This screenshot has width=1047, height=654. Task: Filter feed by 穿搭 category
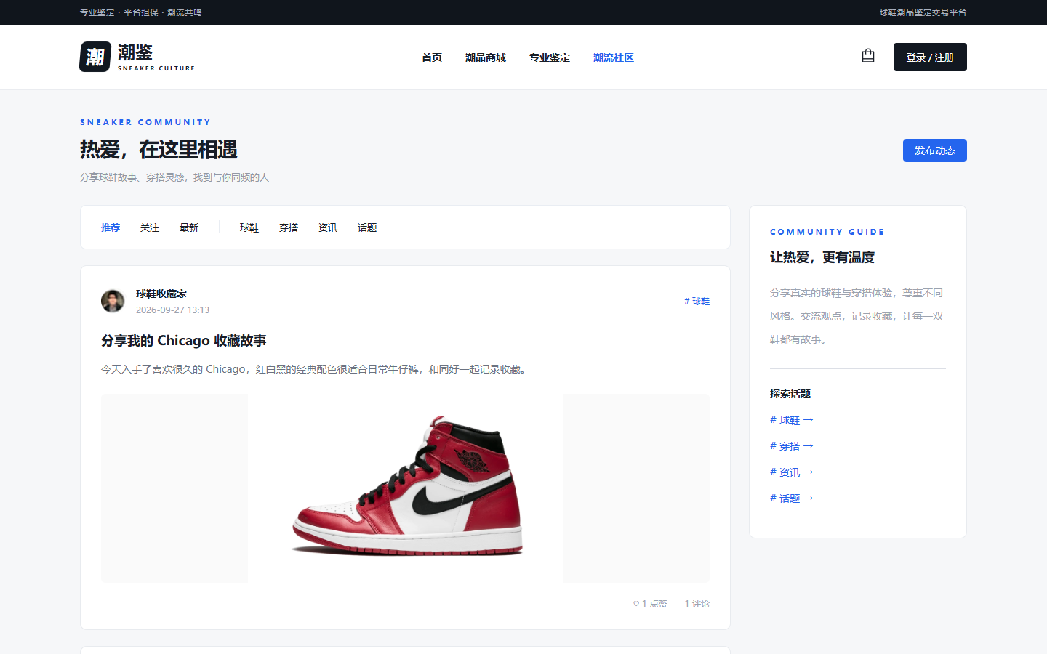point(289,227)
